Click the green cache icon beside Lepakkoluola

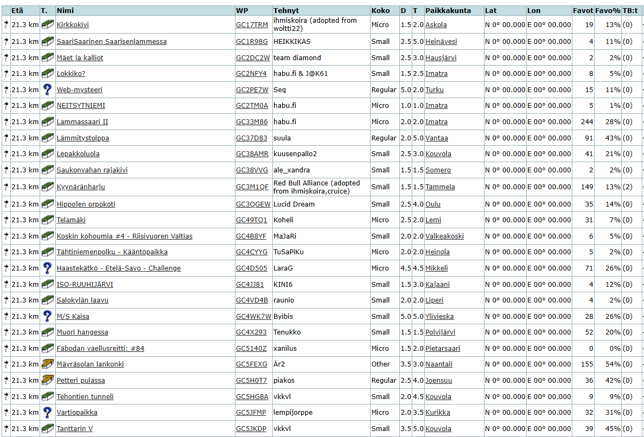coord(47,153)
